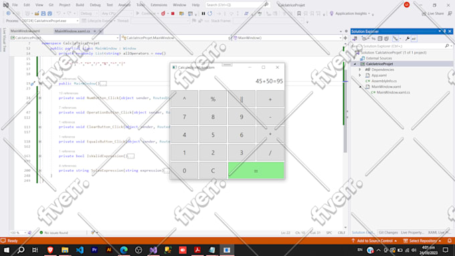Pin the Solution Explorer panel

(x=444, y=31)
